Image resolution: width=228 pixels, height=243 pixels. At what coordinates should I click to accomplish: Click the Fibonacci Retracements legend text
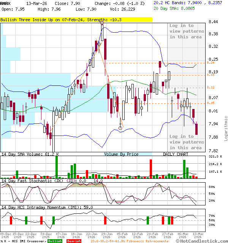point(130,241)
